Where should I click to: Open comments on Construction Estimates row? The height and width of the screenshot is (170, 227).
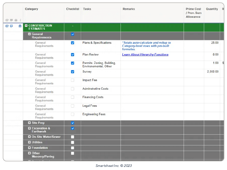pyautogui.click(x=11, y=26)
